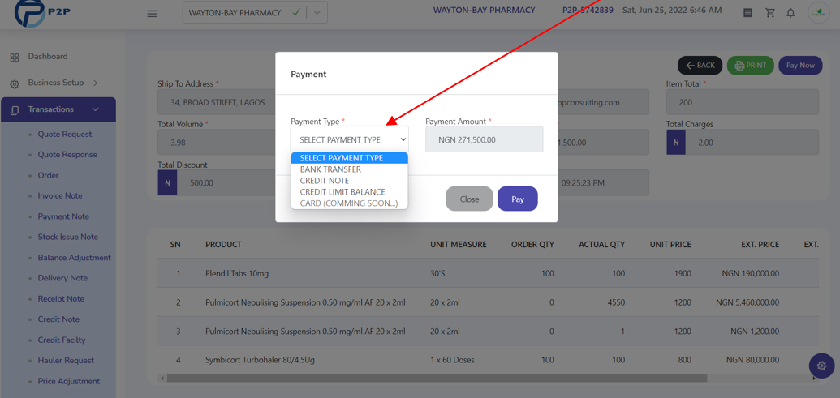840x398 pixels.
Task: Open Dashboard in the sidebar
Action: tap(48, 56)
